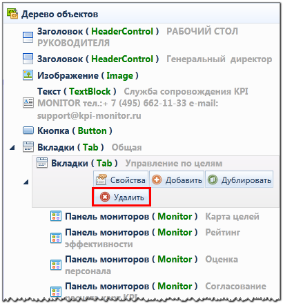Click the Рейтинг эффективности monitor panel icon
The height and width of the screenshot is (308, 283).
[x=56, y=238]
